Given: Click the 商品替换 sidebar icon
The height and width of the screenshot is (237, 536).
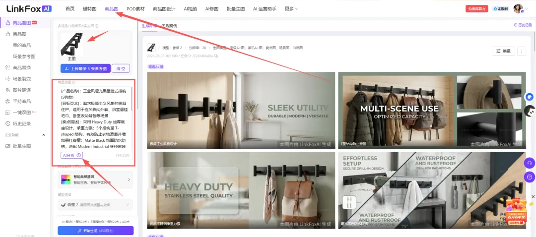Looking at the screenshot, I should click(x=8, y=67).
